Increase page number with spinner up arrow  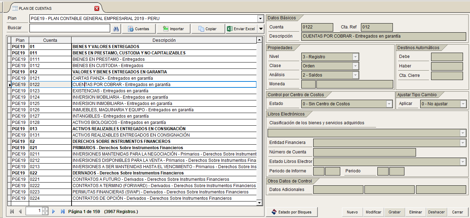click(x=45, y=210)
